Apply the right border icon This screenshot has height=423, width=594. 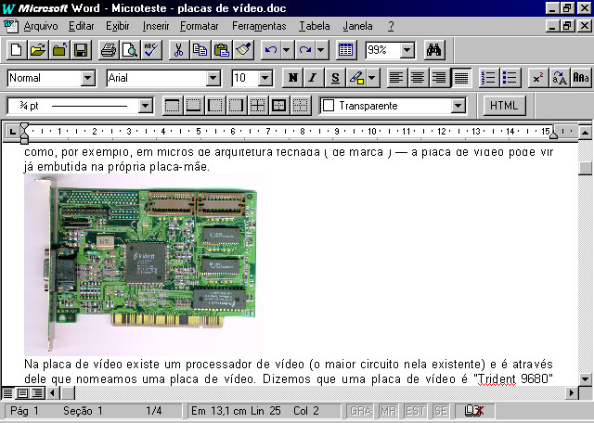[237, 106]
